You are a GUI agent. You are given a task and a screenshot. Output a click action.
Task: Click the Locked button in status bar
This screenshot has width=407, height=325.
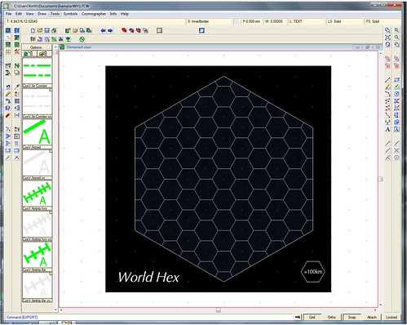[392, 317]
